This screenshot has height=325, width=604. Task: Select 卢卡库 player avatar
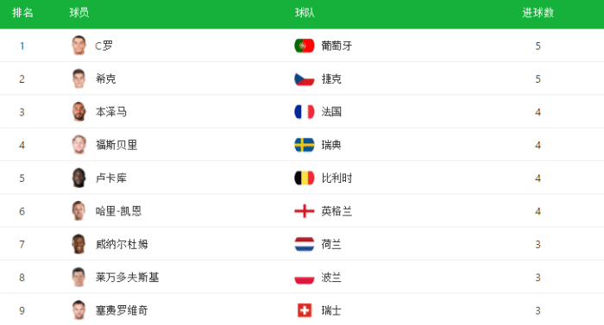pyautogui.click(x=79, y=178)
